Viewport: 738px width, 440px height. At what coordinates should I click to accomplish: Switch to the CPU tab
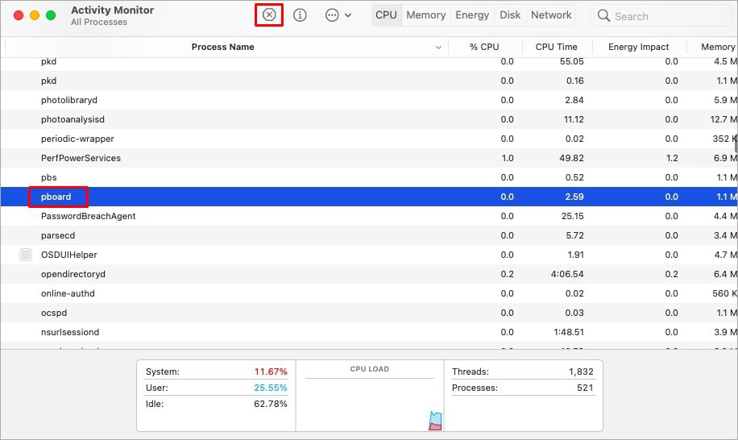click(386, 15)
